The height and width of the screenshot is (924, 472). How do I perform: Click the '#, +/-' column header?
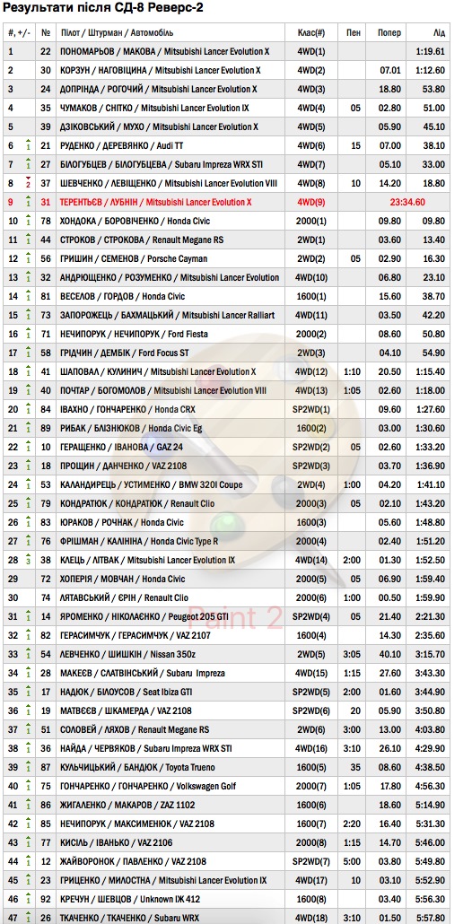coord(20,33)
